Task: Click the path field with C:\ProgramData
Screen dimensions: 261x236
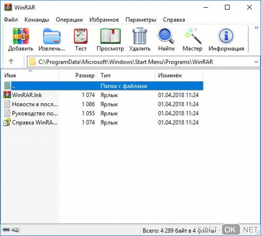Action: pos(143,62)
